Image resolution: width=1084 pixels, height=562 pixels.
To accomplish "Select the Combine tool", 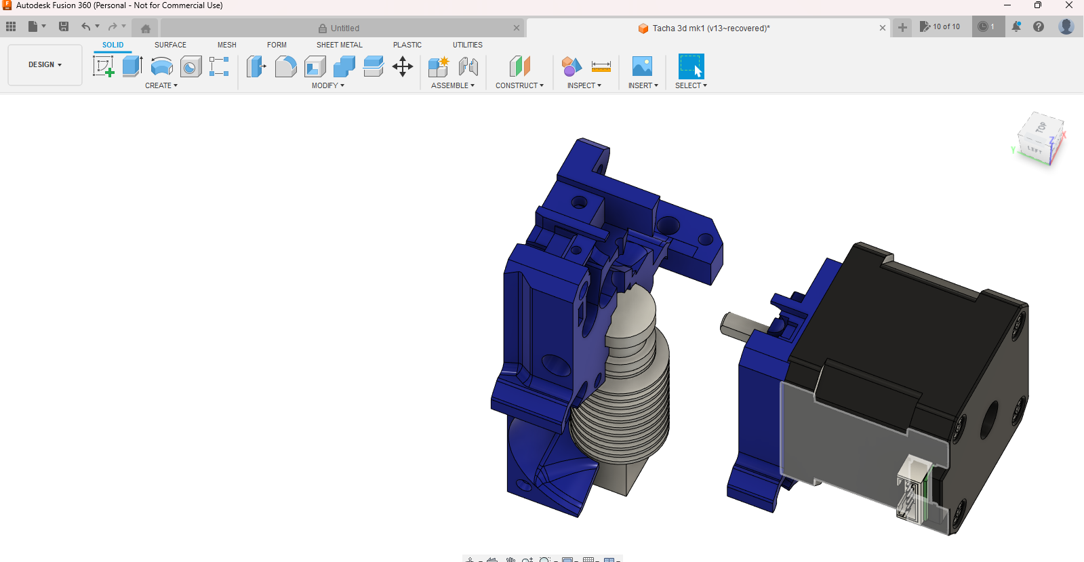I will coord(344,66).
